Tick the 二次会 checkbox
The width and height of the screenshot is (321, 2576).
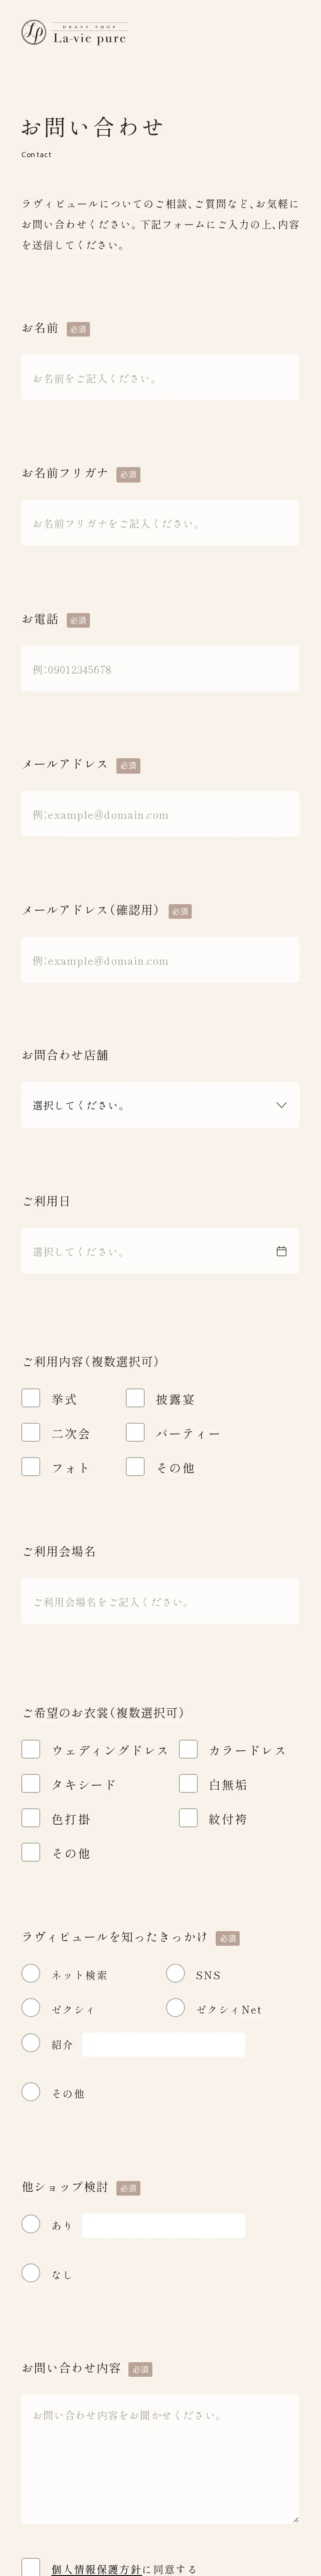(x=31, y=1432)
